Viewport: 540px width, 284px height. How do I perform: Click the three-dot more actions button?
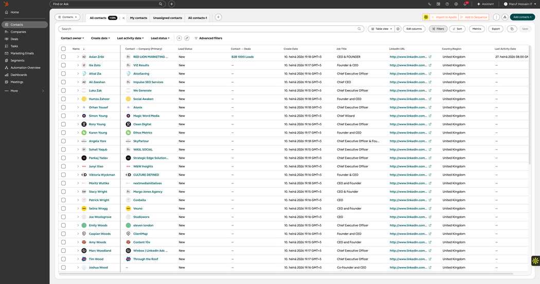(x=496, y=17)
